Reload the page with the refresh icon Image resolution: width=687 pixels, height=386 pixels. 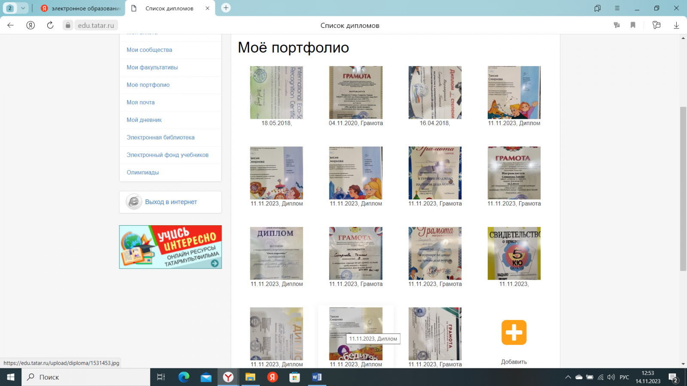click(50, 25)
